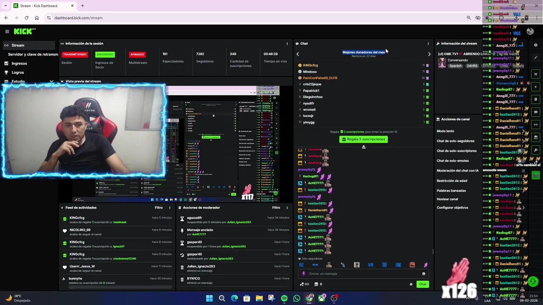
Task: Open Configurar objetivos action
Action: tap(453, 208)
